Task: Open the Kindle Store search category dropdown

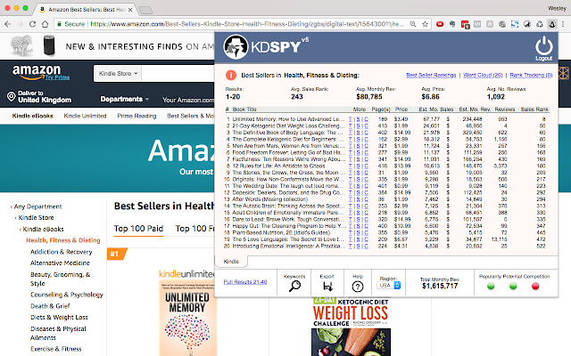Action: [x=118, y=73]
